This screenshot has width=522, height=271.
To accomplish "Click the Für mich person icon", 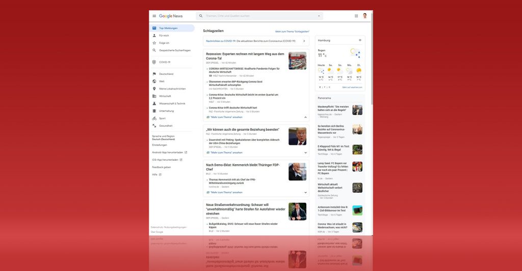I will coord(154,36).
